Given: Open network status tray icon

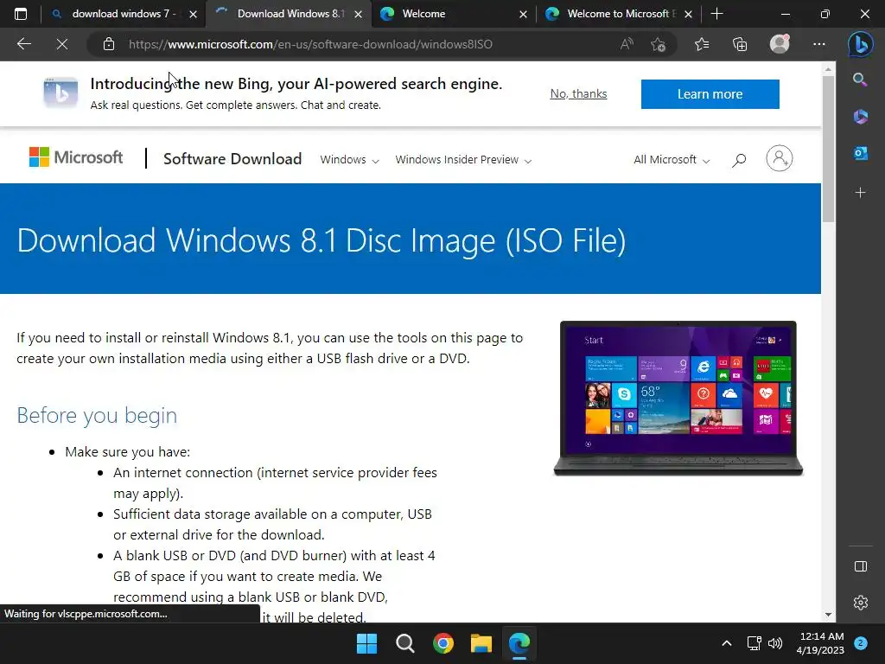Looking at the screenshot, I should 754,643.
